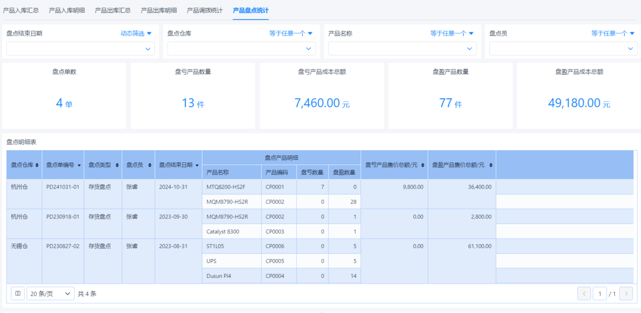This screenshot has width=641, height=313.
Task: Open 等于任意一个 dropdown for 盘点员
Action: (613, 33)
